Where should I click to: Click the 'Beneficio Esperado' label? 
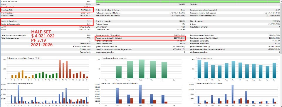pos(103,21)
